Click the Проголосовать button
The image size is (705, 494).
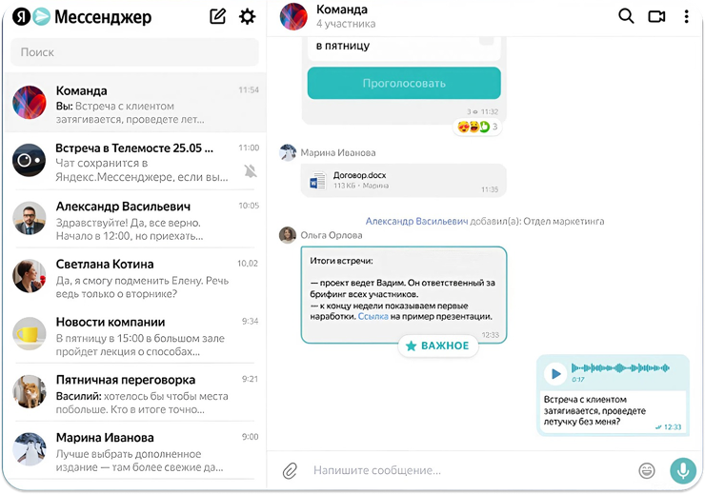tap(404, 83)
